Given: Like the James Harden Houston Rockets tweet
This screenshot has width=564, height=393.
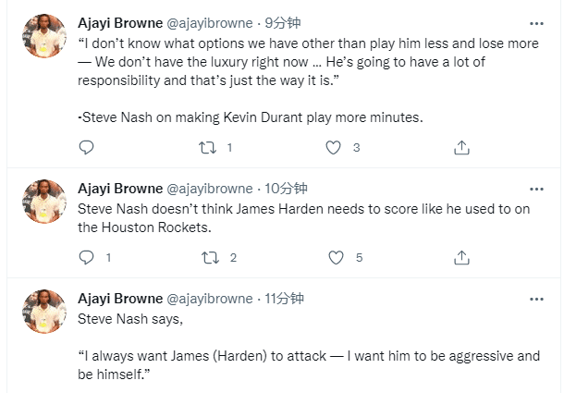Looking at the screenshot, I should tap(337, 257).
